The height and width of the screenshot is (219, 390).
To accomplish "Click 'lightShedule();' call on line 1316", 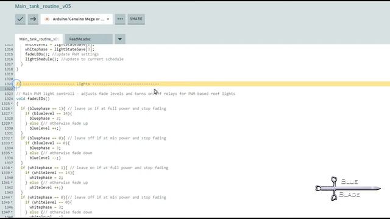I will click(x=42, y=59).
